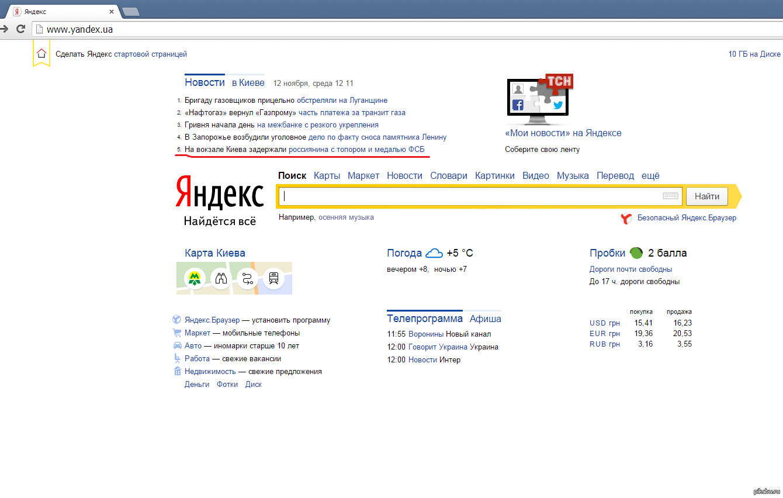The width and height of the screenshot is (783, 498).
Task: Click the public transport bus icon on map
Action: pyautogui.click(x=274, y=278)
